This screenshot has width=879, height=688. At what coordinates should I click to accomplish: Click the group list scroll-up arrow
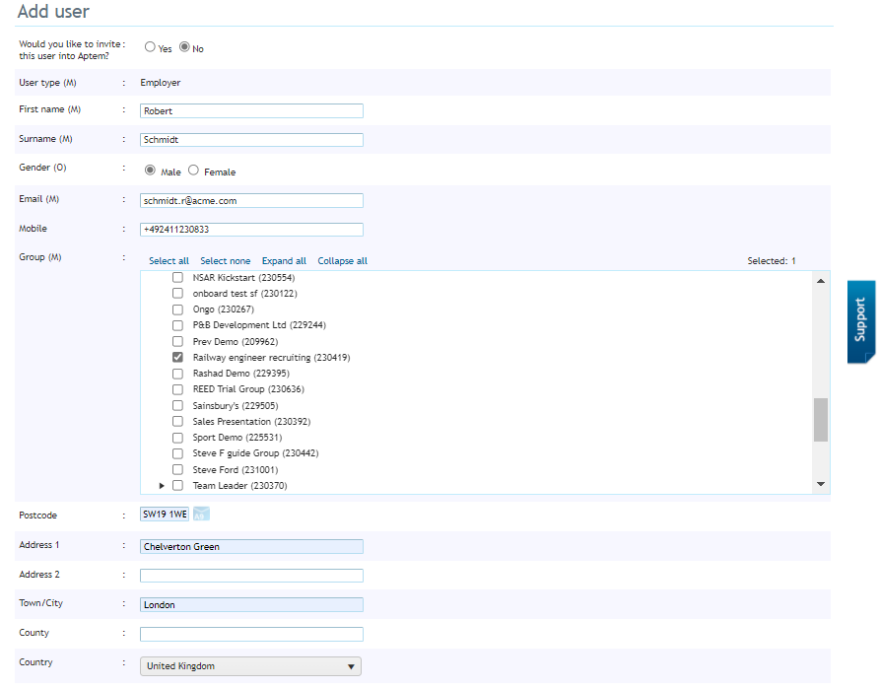(820, 280)
